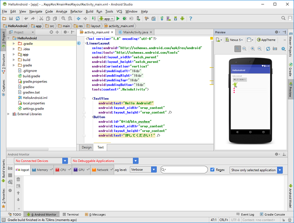The image size is (294, 223).
Task: Collapse the HelloAndroid root node
Action: click(x=8, y=38)
